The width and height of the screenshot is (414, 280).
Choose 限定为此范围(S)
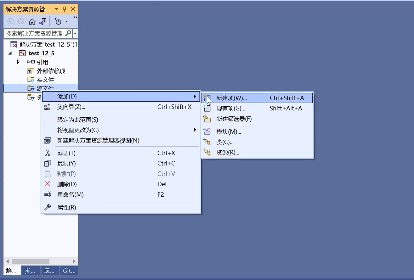pyautogui.click(x=121, y=120)
